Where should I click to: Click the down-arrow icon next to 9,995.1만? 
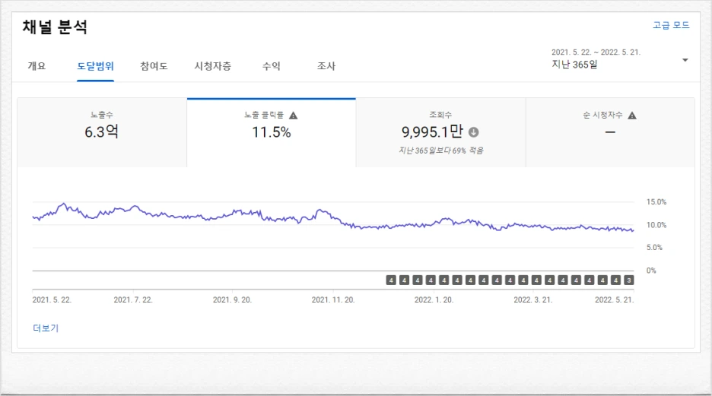click(474, 132)
